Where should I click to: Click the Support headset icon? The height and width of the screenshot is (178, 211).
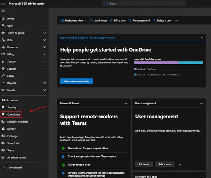[x=3, y=61]
